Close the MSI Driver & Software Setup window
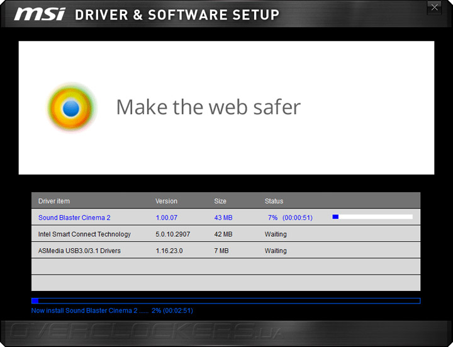 [434, 8]
